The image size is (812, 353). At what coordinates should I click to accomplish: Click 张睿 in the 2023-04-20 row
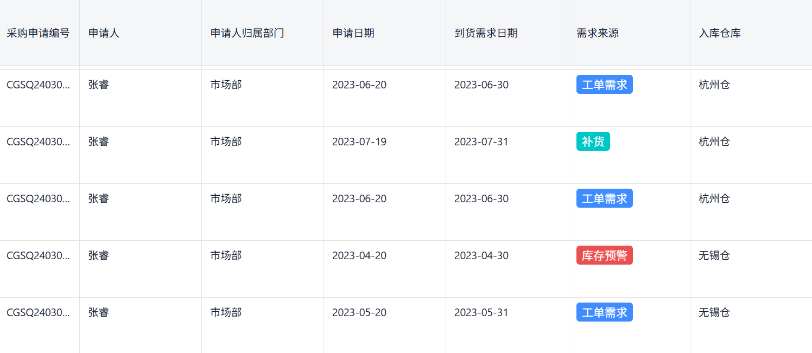(99, 255)
